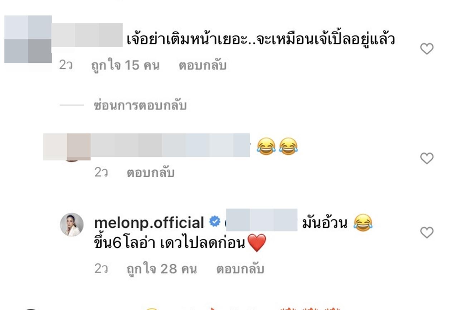Open the melonp.official username link

coord(149,223)
